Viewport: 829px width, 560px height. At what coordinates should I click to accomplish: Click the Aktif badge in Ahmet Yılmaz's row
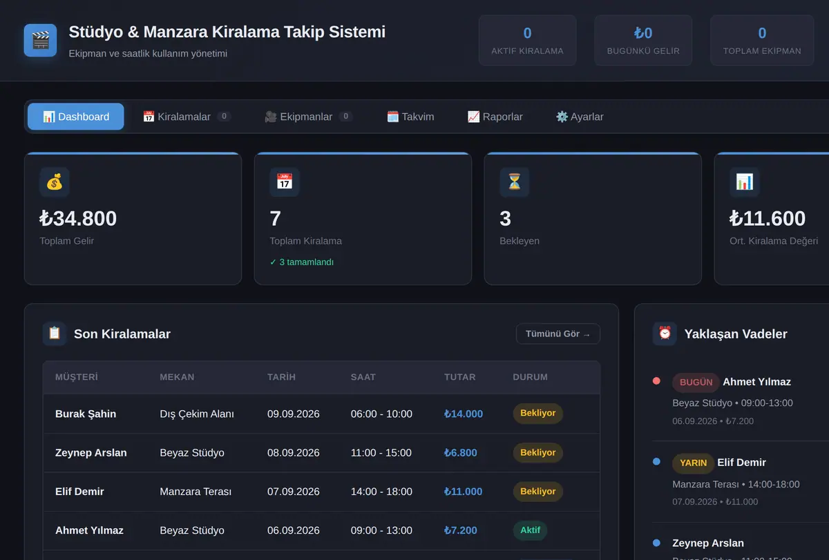click(x=530, y=530)
